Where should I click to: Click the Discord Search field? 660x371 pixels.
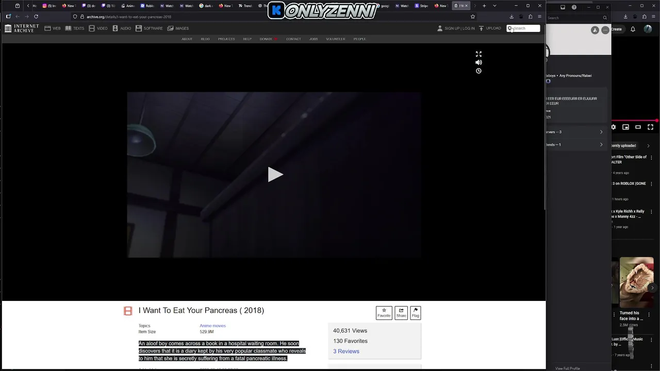click(x=577, y=18)
